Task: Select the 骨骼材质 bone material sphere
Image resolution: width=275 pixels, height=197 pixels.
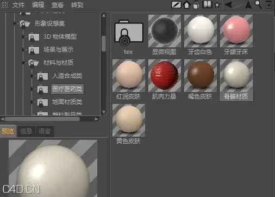Action: click(236, 76)
